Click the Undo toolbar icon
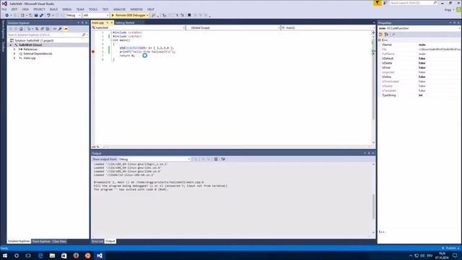 pos(48,15)
